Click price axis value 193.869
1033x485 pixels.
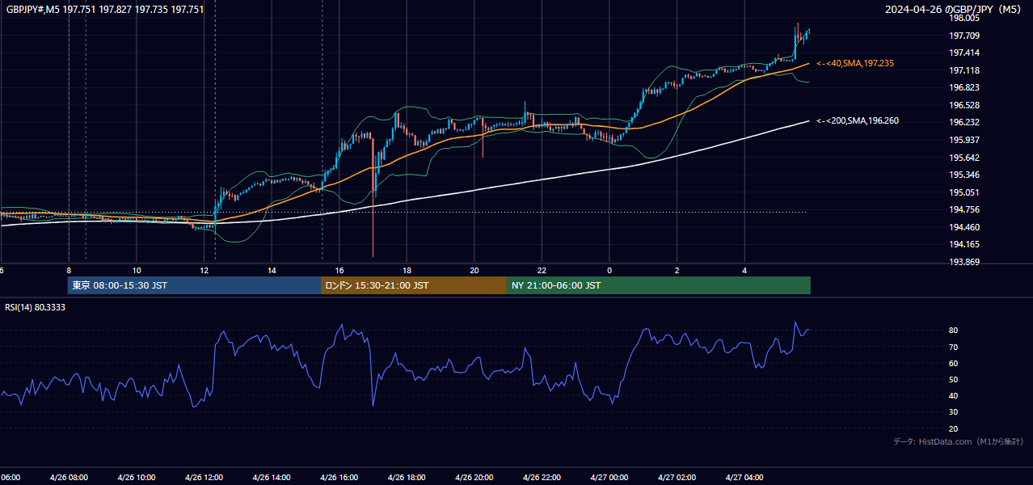pyautogui.click(x=965, y=262)
